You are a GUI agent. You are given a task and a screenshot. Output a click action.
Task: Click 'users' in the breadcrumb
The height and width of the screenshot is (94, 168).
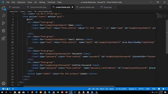tap(30, 11)
